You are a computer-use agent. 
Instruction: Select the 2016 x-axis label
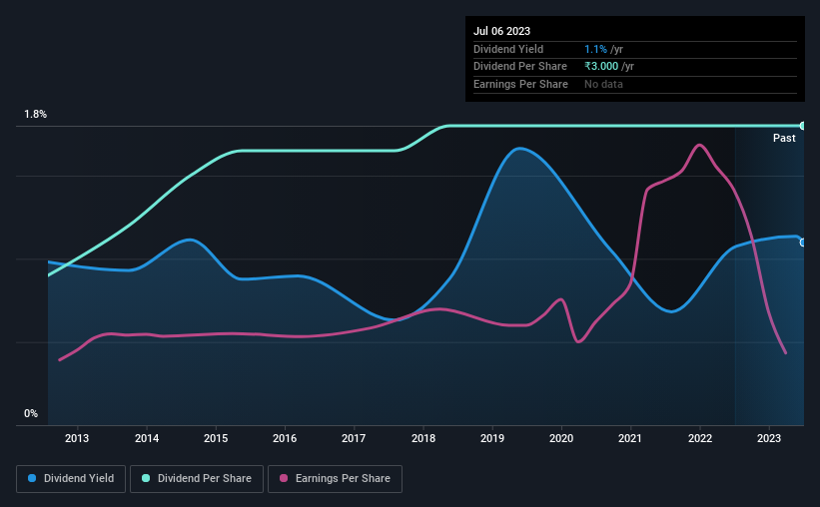coord(285,438)
